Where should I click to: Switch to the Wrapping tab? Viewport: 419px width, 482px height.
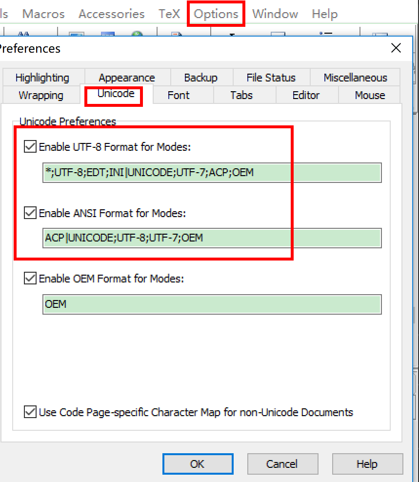(41, 95)
